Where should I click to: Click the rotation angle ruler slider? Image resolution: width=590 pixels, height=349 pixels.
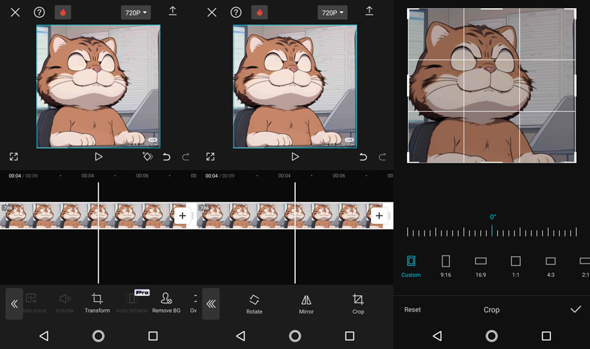coord(492,232)
